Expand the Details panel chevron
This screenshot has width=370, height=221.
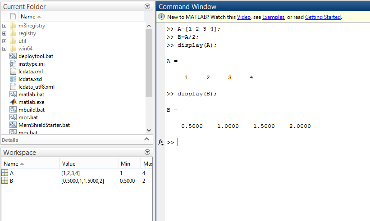(147, 139)
